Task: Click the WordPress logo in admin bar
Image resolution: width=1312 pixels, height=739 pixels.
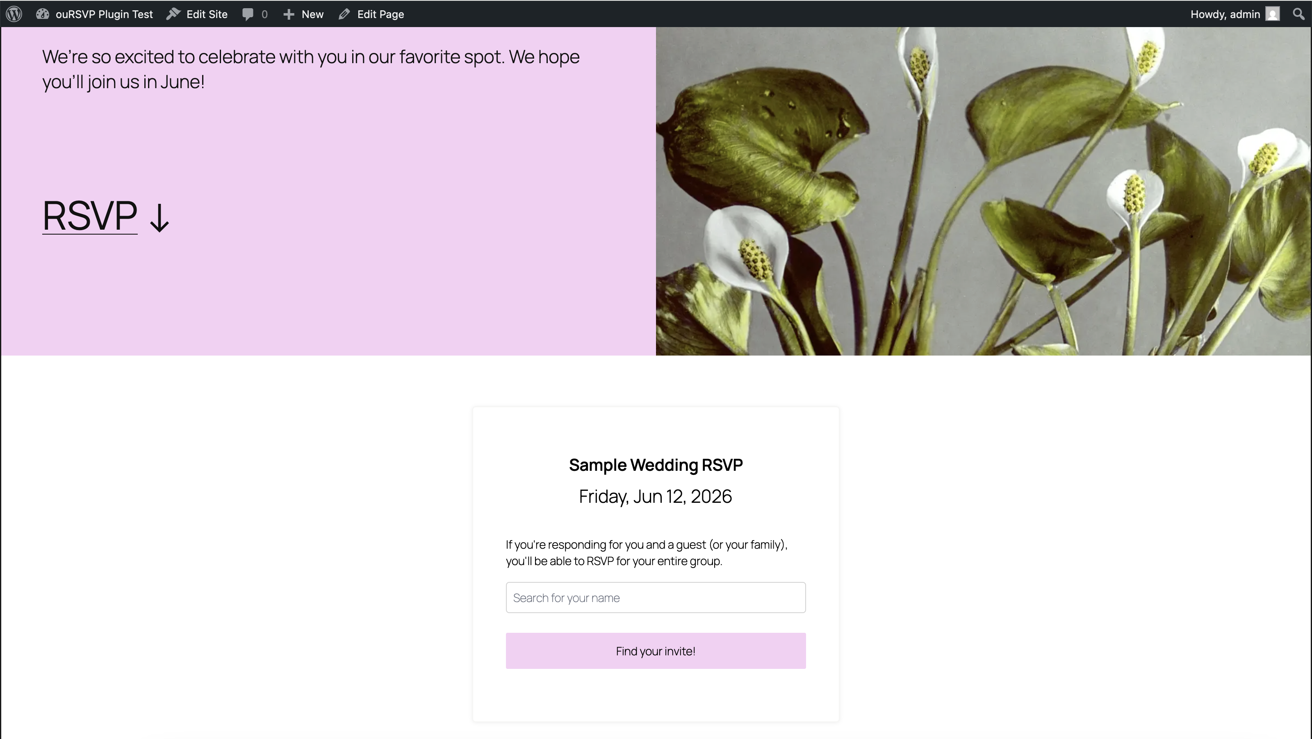Action: click(14, 14)
